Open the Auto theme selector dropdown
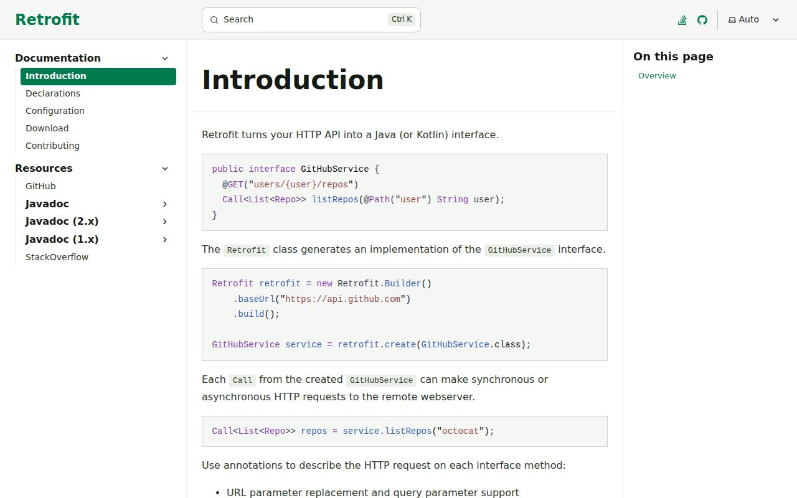797x498 pixels. point(754,20)
